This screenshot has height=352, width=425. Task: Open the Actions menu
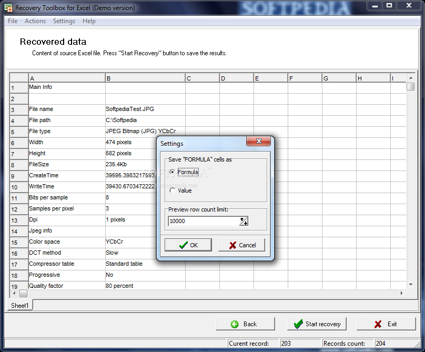[x=35, y=21]
